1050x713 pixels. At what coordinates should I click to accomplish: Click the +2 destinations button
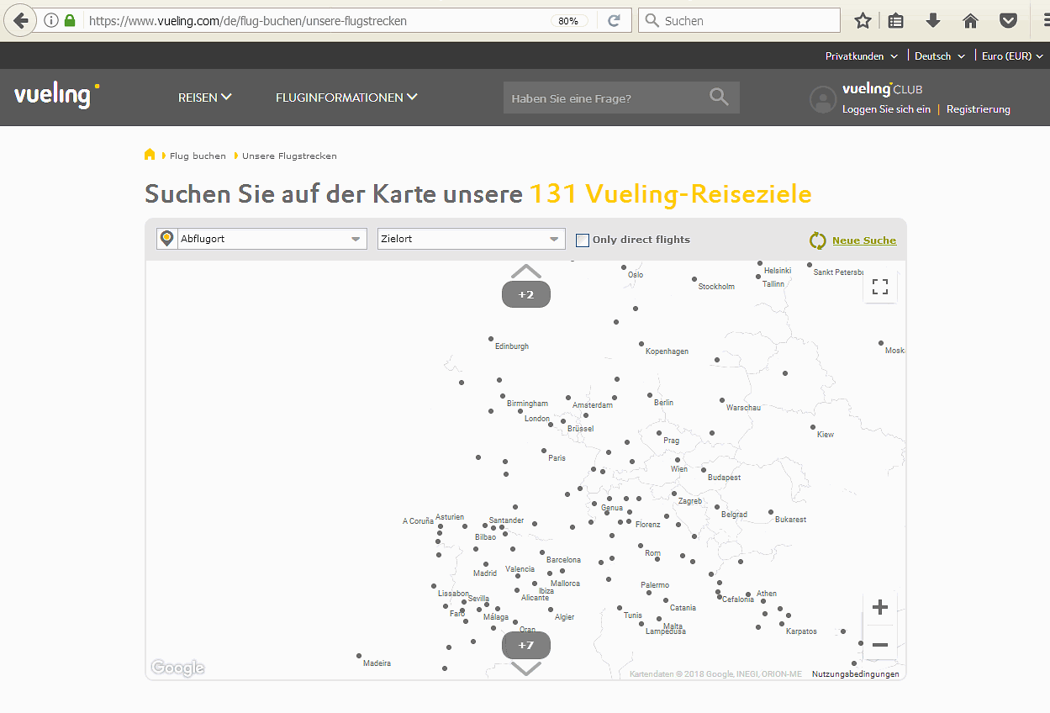click(526, 295)
